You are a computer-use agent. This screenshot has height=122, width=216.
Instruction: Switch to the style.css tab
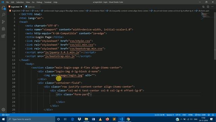tap(31, 7)
